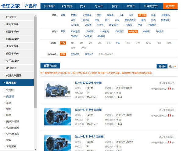
Task: Filter brand by 四川现代
Action: (75, 25)
